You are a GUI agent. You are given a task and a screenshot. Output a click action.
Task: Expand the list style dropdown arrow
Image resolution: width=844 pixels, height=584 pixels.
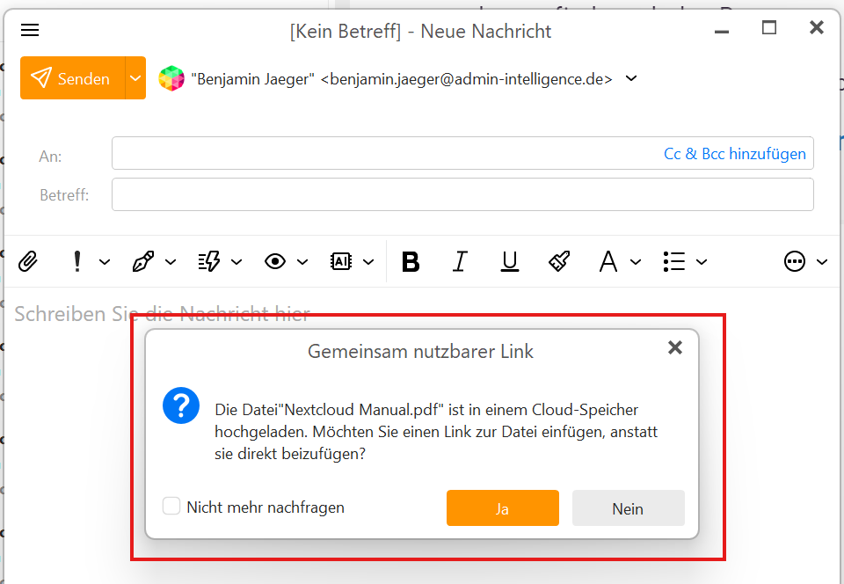tap(702, 262)
